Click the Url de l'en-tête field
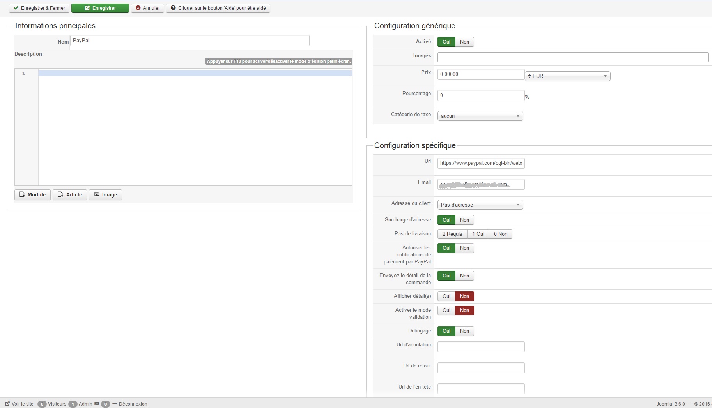The width and height of the screenshot is (712, 408). tap(481, 389)
